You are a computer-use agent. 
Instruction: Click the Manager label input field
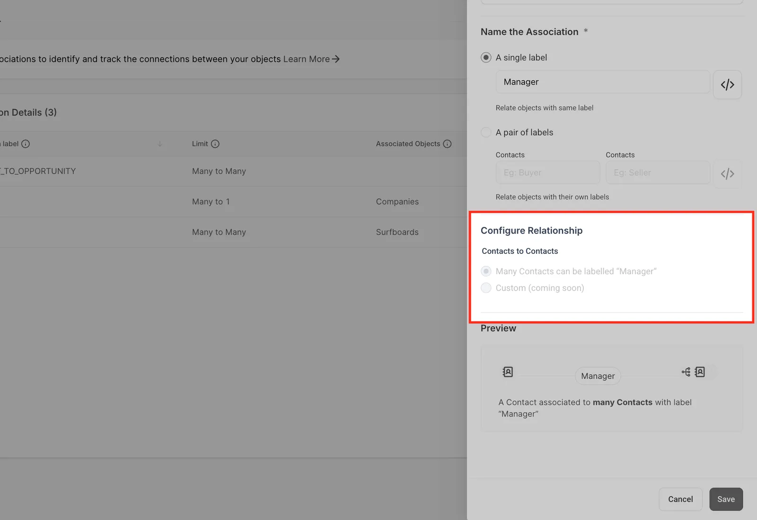pos(603,82)
